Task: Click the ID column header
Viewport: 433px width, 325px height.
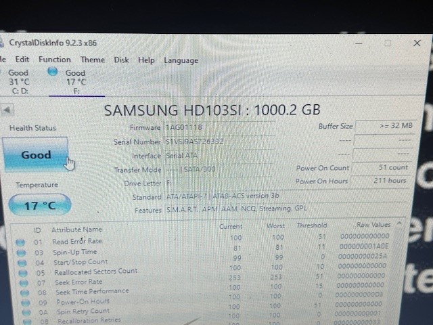Action: point(37,230)
